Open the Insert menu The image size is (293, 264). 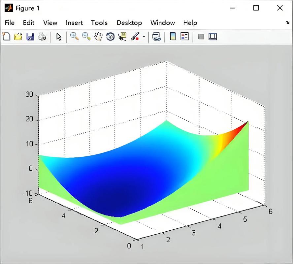coord(74,23)
